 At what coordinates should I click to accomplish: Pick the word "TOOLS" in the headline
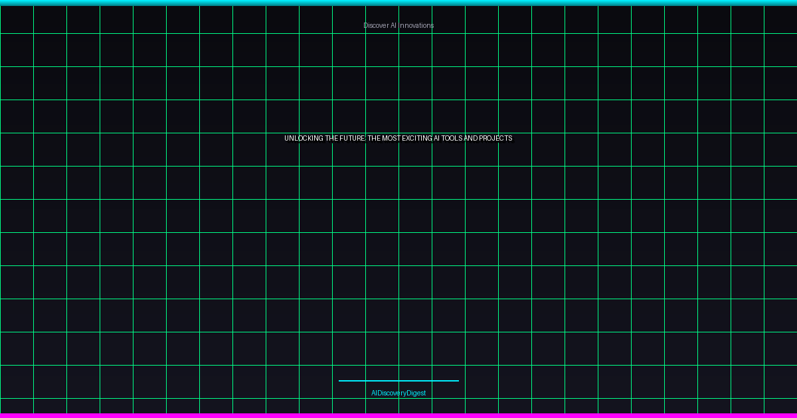[x=452, y=138]
